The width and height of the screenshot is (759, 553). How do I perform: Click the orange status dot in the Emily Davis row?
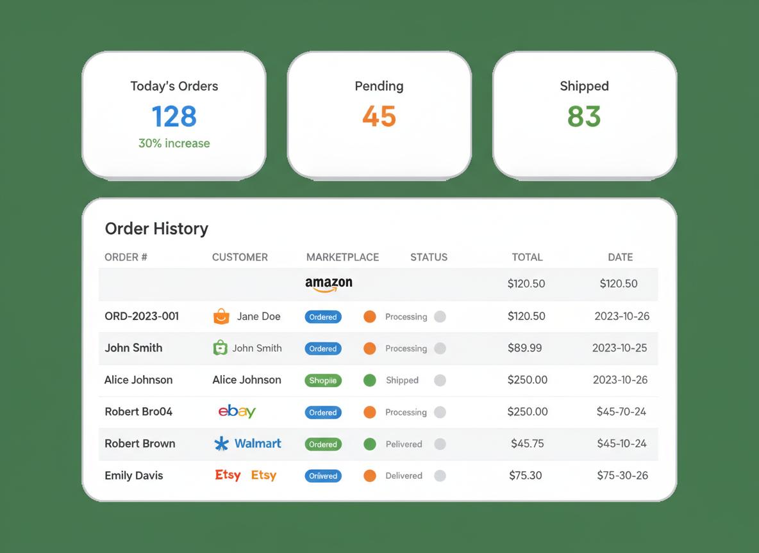[370, 476]
